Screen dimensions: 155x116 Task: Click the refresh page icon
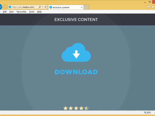[x=46, y=7]
